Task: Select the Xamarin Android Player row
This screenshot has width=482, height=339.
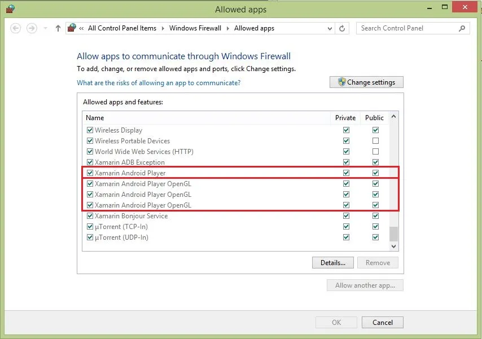Action: 236,173
